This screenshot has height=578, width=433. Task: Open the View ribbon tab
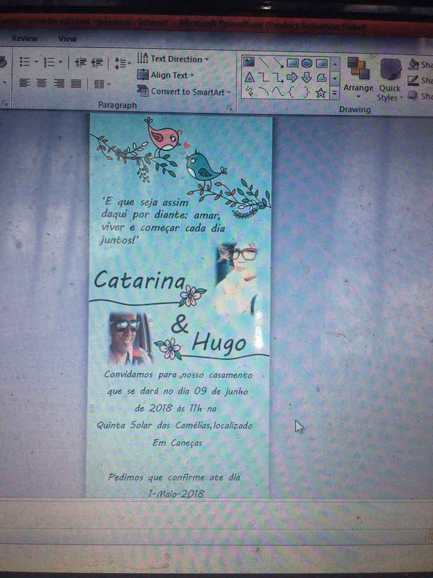67,39
